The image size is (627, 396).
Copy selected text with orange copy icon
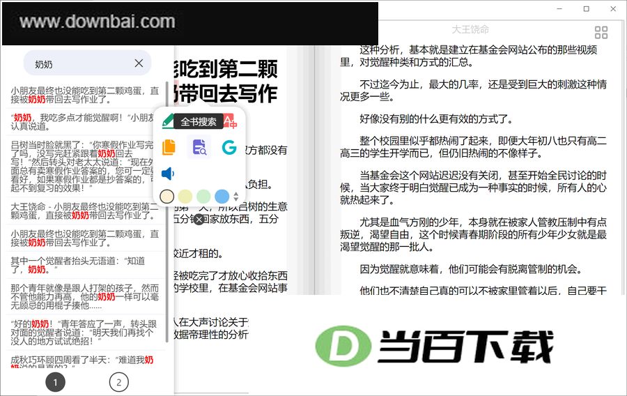click(169, 147)
